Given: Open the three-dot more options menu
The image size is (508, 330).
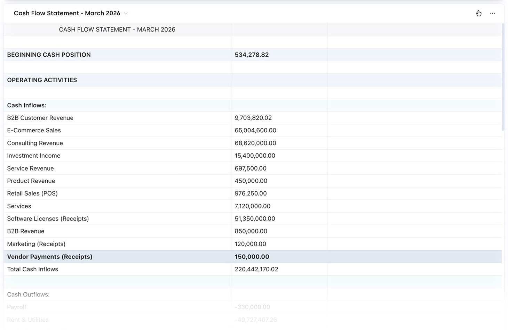Looking at the screenshot, I should [x=492, y=13].
